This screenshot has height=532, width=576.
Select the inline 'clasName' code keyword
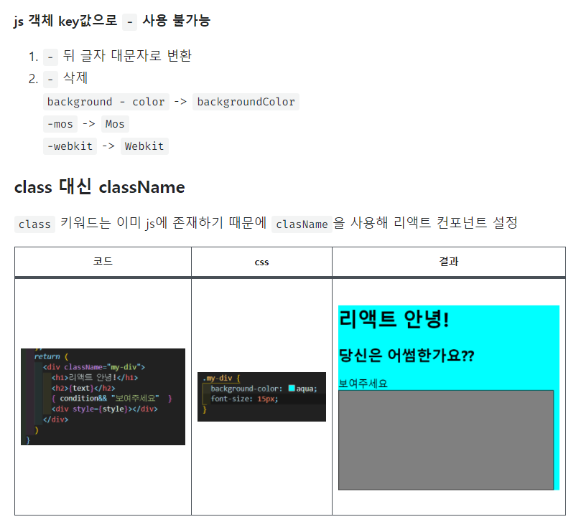coord(302,224)
